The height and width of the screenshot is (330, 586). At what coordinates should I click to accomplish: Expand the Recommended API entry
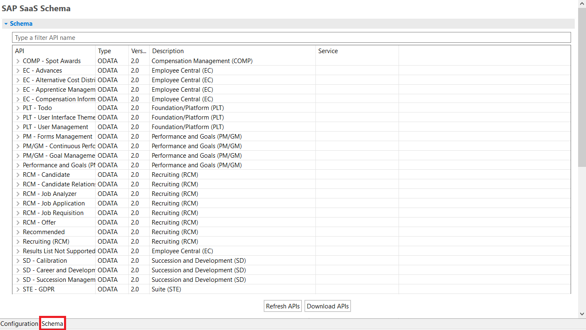[17, 232]
